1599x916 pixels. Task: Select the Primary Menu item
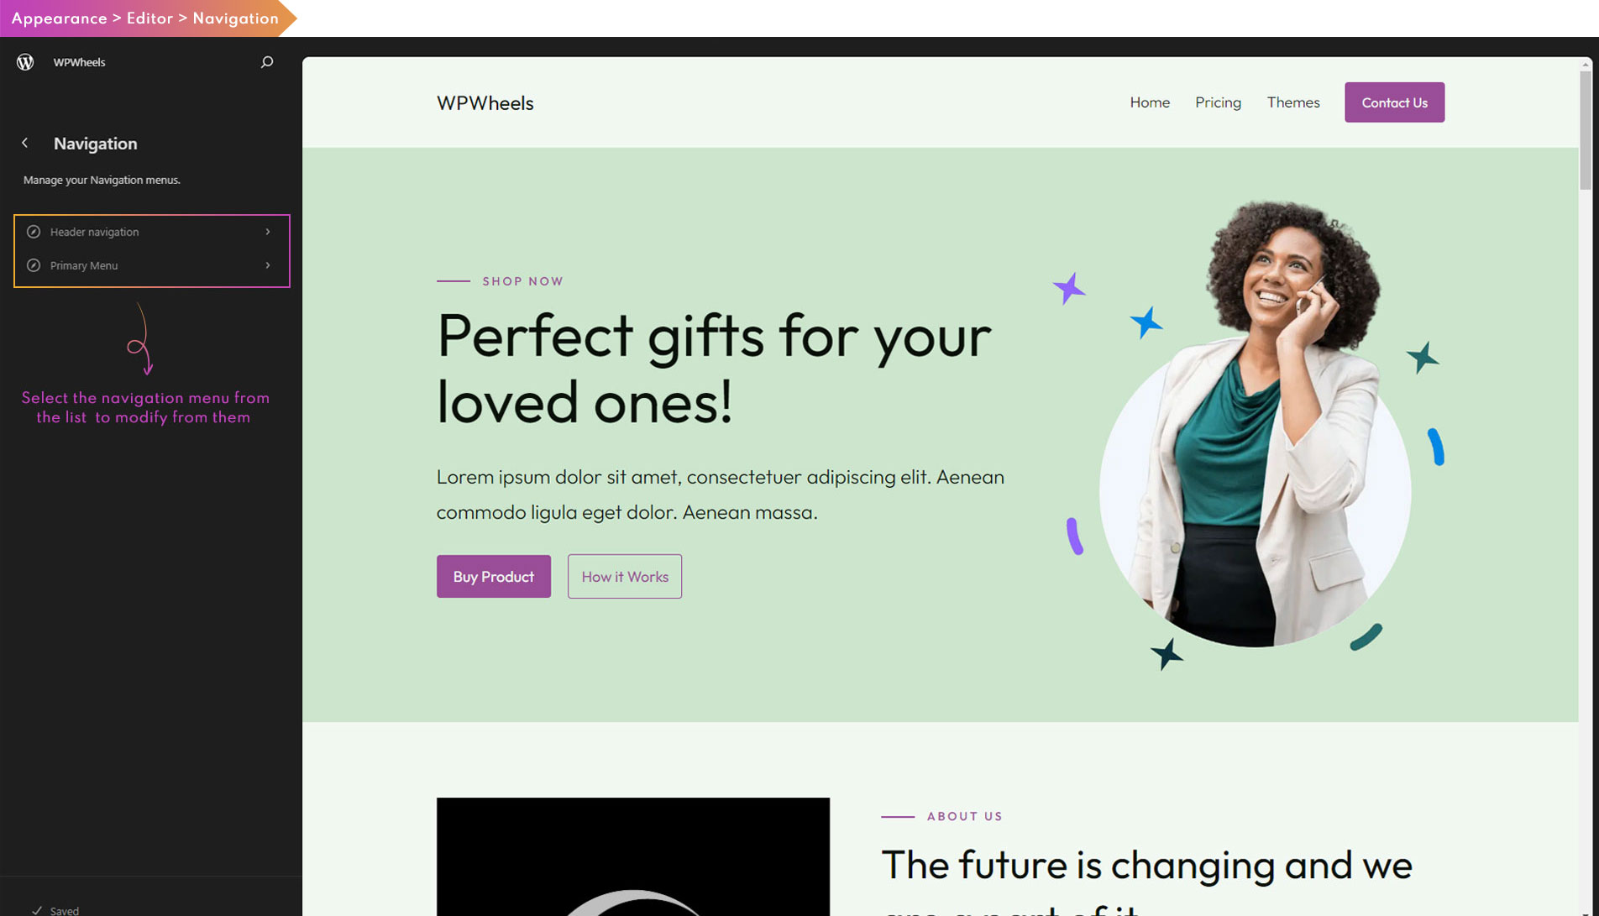(84, 265)
